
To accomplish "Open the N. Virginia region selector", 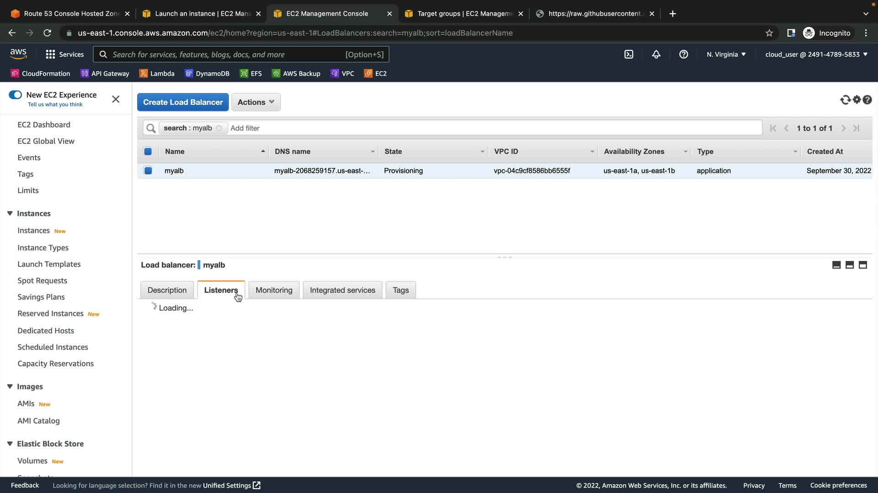I will click(x=726, y=54).
